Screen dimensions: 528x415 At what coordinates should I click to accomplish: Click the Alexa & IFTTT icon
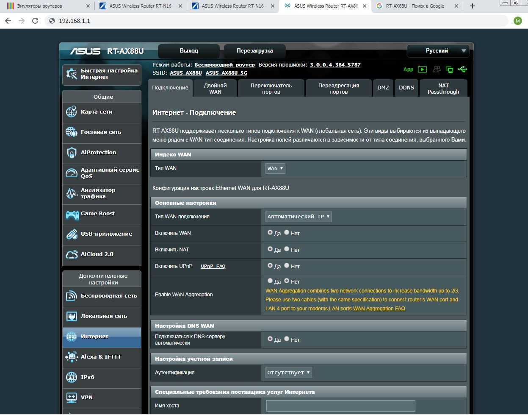71,357
